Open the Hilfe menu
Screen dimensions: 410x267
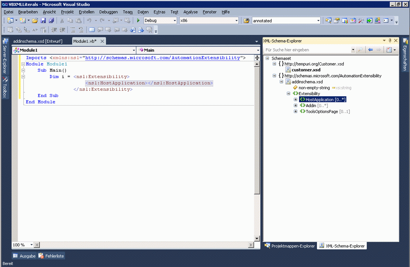pyautogui.click(x=225, y=12)
